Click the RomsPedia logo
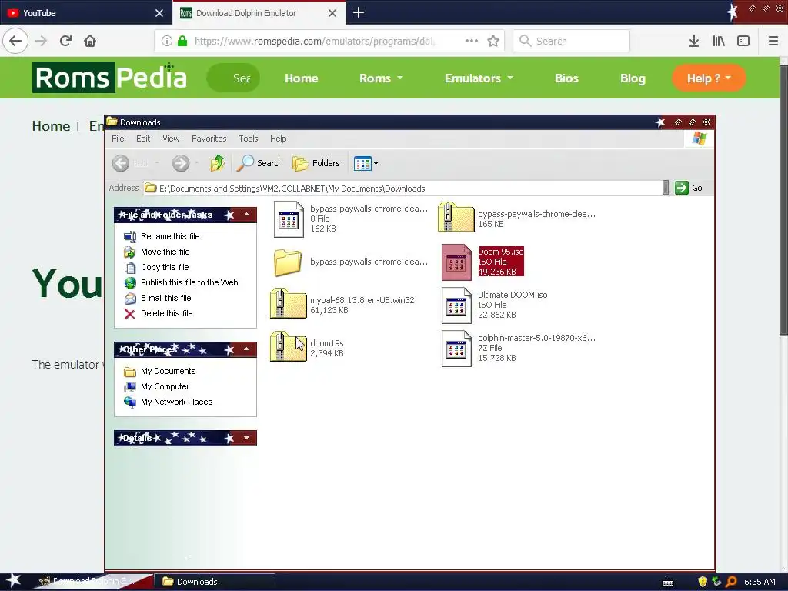This screenshot has height=591, width=788. [109, 78]
